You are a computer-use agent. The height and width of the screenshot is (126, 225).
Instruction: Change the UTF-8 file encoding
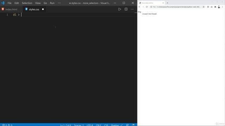[90, 125]
